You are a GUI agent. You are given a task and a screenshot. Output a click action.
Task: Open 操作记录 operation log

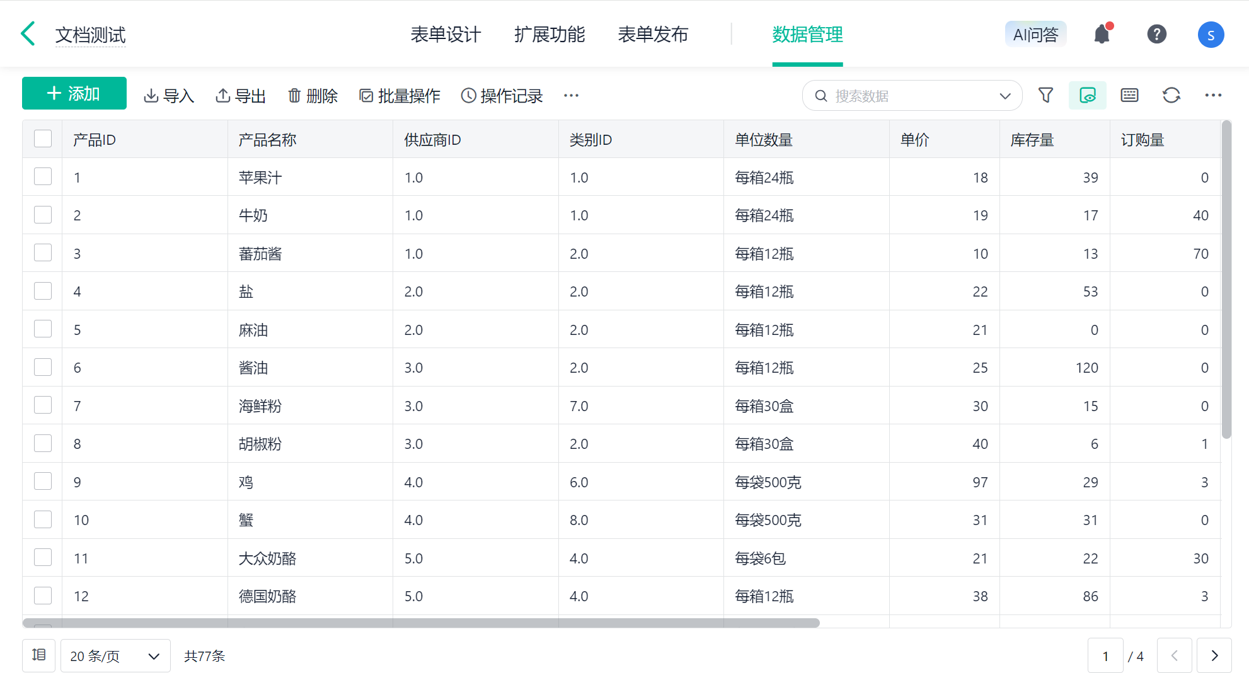(x=502, y=96)
